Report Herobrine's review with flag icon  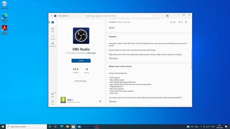(186, 22)
